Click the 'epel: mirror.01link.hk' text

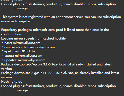click(x=20, y=51)
